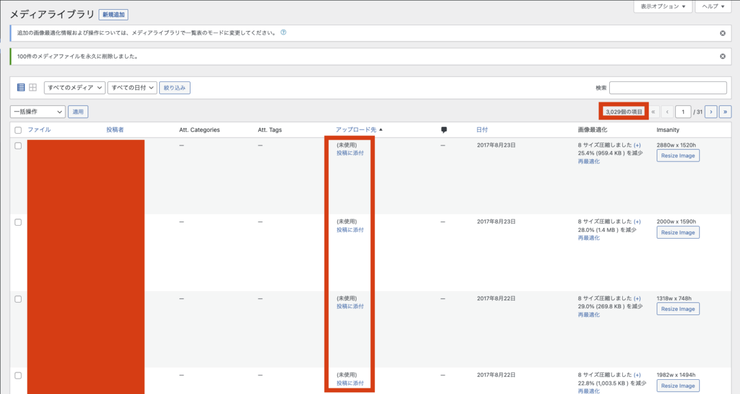Click Resize Image for 1982w x 1494h

coord(678,386)
